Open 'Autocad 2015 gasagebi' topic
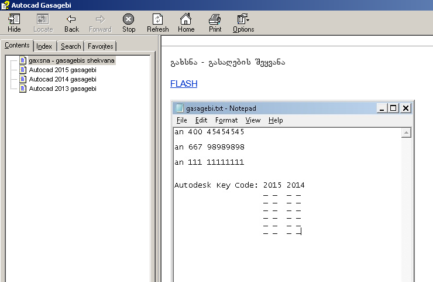Viewport: 433px width, 282px height. [x=63, y=70]
